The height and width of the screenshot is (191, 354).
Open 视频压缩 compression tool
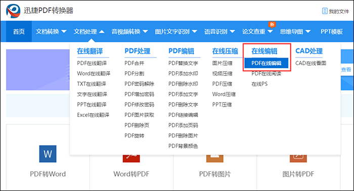point(222,73)
